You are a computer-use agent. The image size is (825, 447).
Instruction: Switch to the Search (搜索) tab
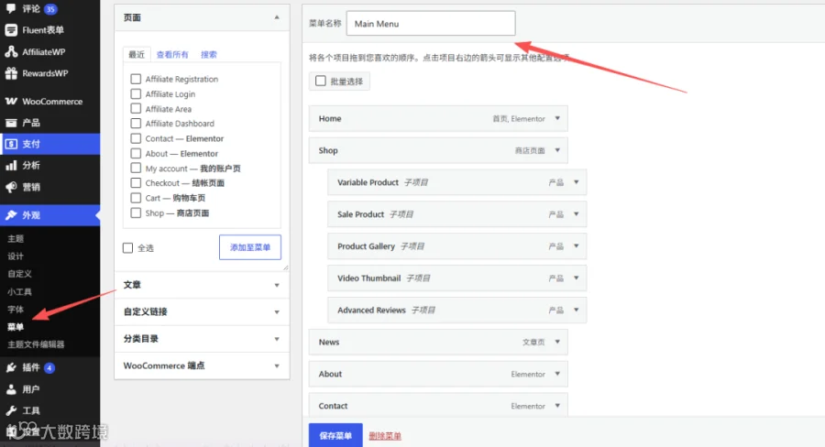209,54
